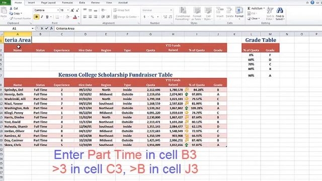Toggle Wrap Text
322x181 pixels.
(x=121, y=10)
